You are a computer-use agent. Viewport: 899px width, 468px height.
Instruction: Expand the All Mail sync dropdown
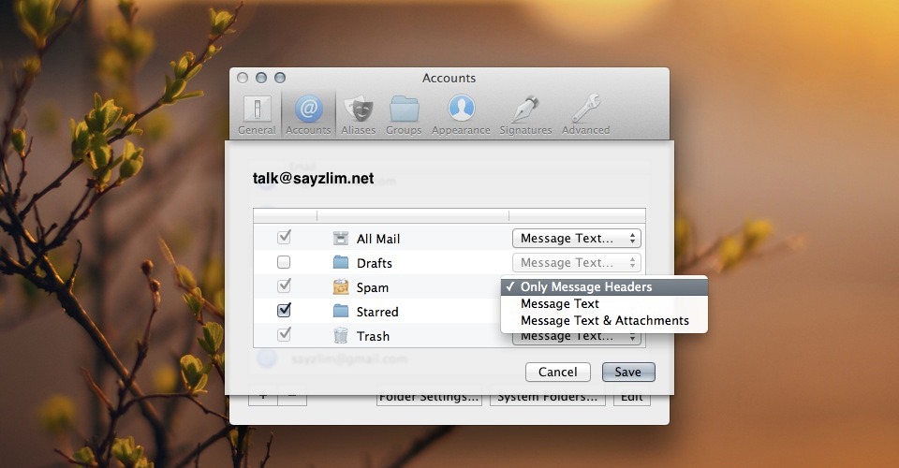tap(576, 239)
